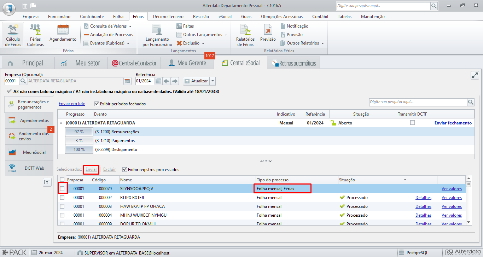The height and width of the screenshot is (257, 483).
Task: Open the Referência calendar picker
Action: pyautogui.click(x=158, y=81)
